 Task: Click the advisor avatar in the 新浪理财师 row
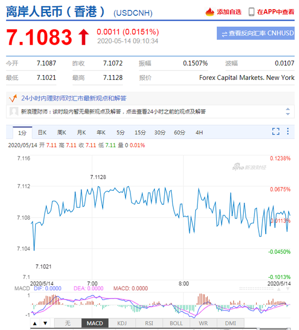(14, 111)
